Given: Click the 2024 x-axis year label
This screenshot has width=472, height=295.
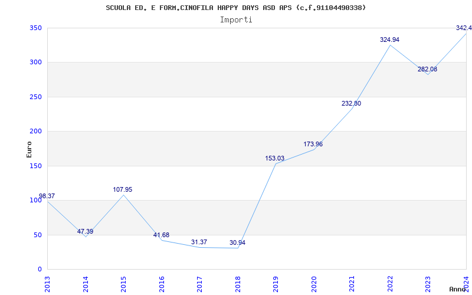Looking at the screenshot, I should coord(467,284).
